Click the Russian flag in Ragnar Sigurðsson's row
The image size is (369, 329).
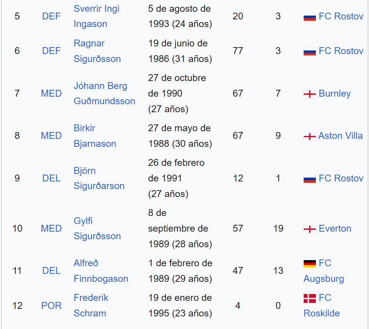(309, 52)
